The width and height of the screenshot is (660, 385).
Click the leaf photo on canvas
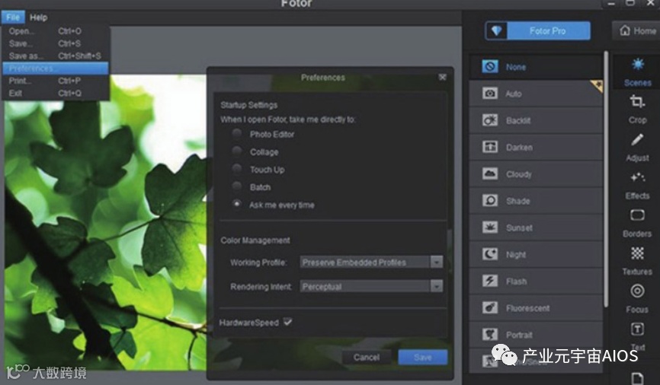tap(105, 223)
